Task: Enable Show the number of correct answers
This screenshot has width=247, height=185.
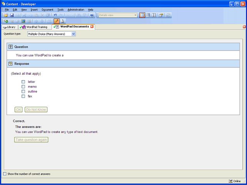Action: click(x=5, y=174)
